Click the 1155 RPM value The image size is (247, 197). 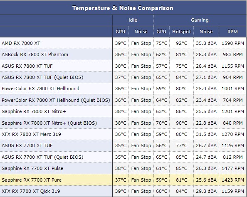pos(233,66)
